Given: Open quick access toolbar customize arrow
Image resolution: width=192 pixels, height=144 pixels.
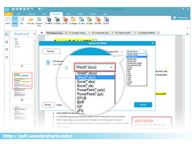Looking at the screenshot, I should 43,9.
